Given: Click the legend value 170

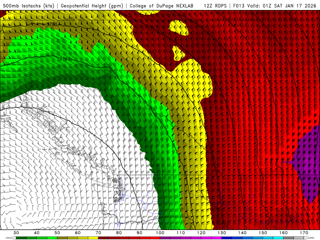Looking at the screenshot, I should 304,233.
